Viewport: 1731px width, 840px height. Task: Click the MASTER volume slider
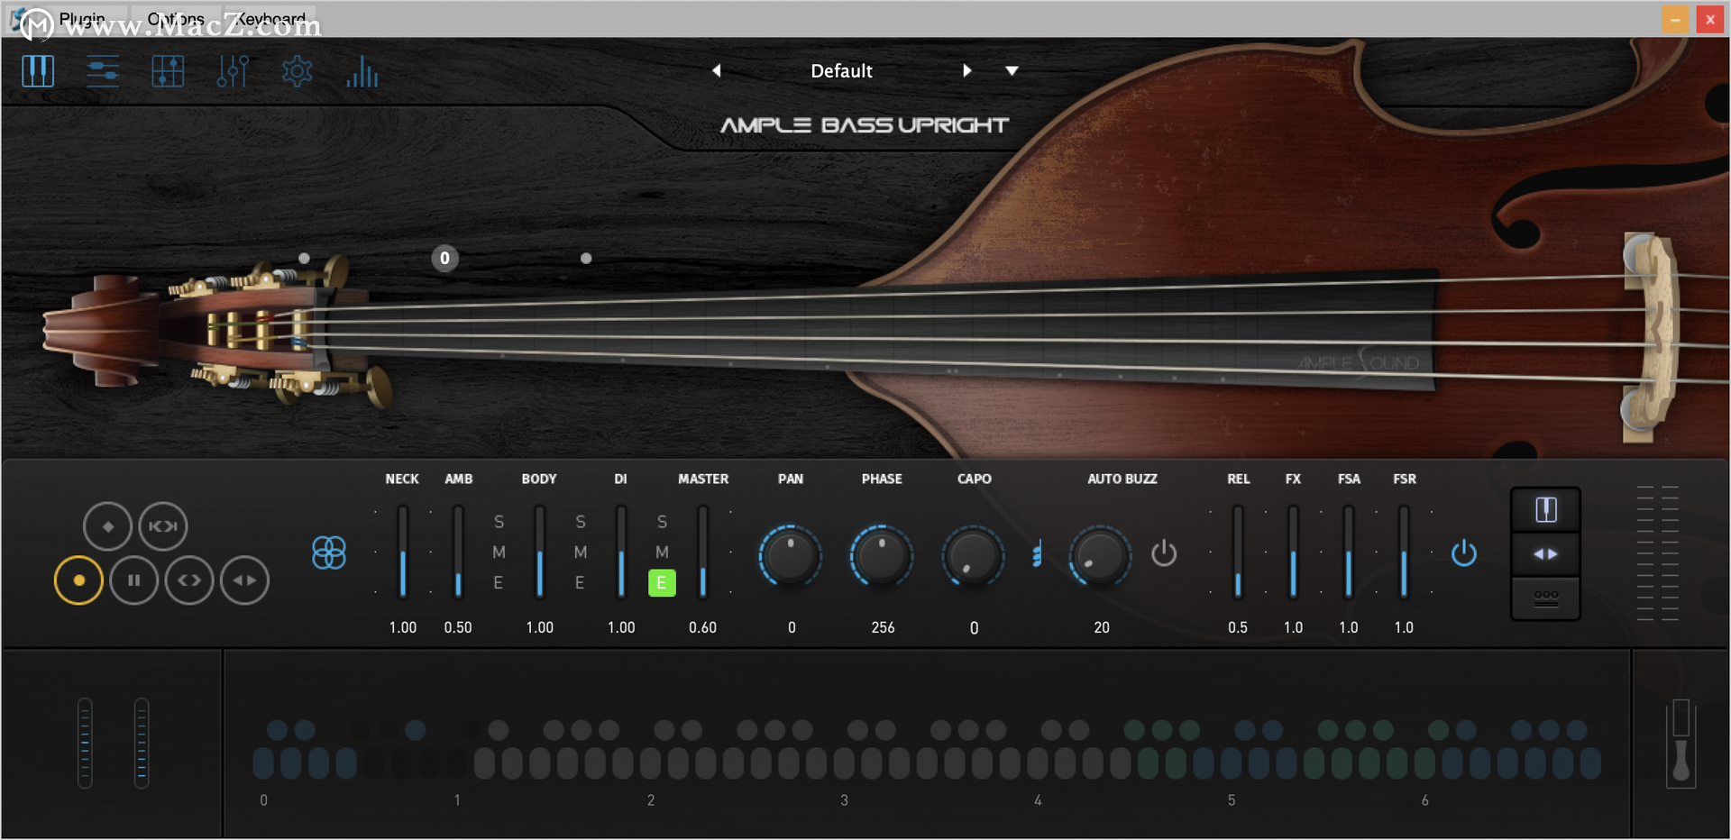tap(703, 552)
